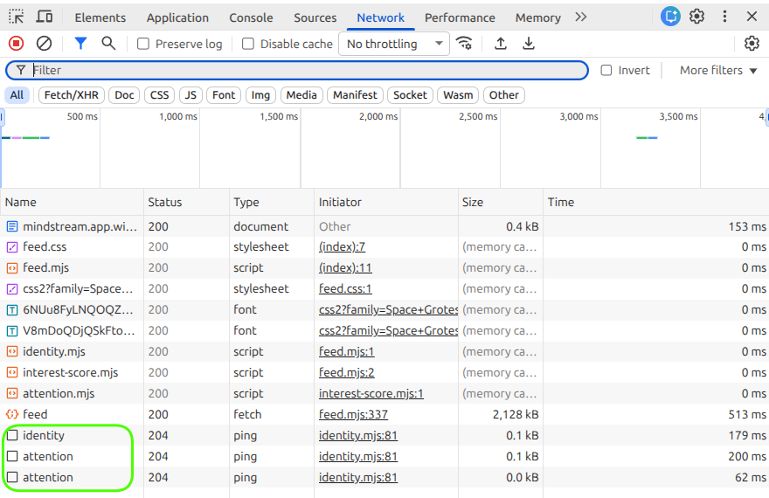Open network conditions Wi-Fi icon
The width and height of the screenshot is (769, 498).
(x=465, y=44)
